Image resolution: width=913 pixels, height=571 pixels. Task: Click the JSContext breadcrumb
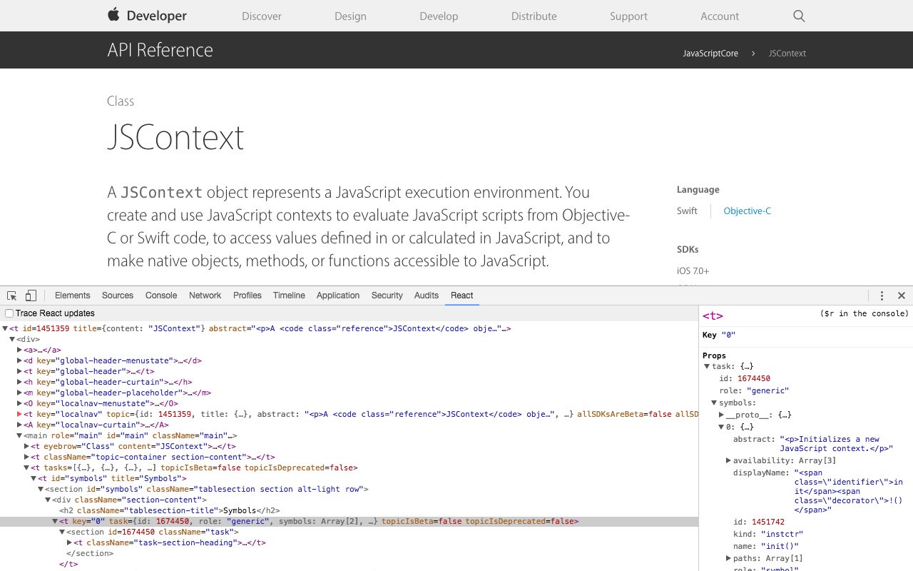[787, 54]
